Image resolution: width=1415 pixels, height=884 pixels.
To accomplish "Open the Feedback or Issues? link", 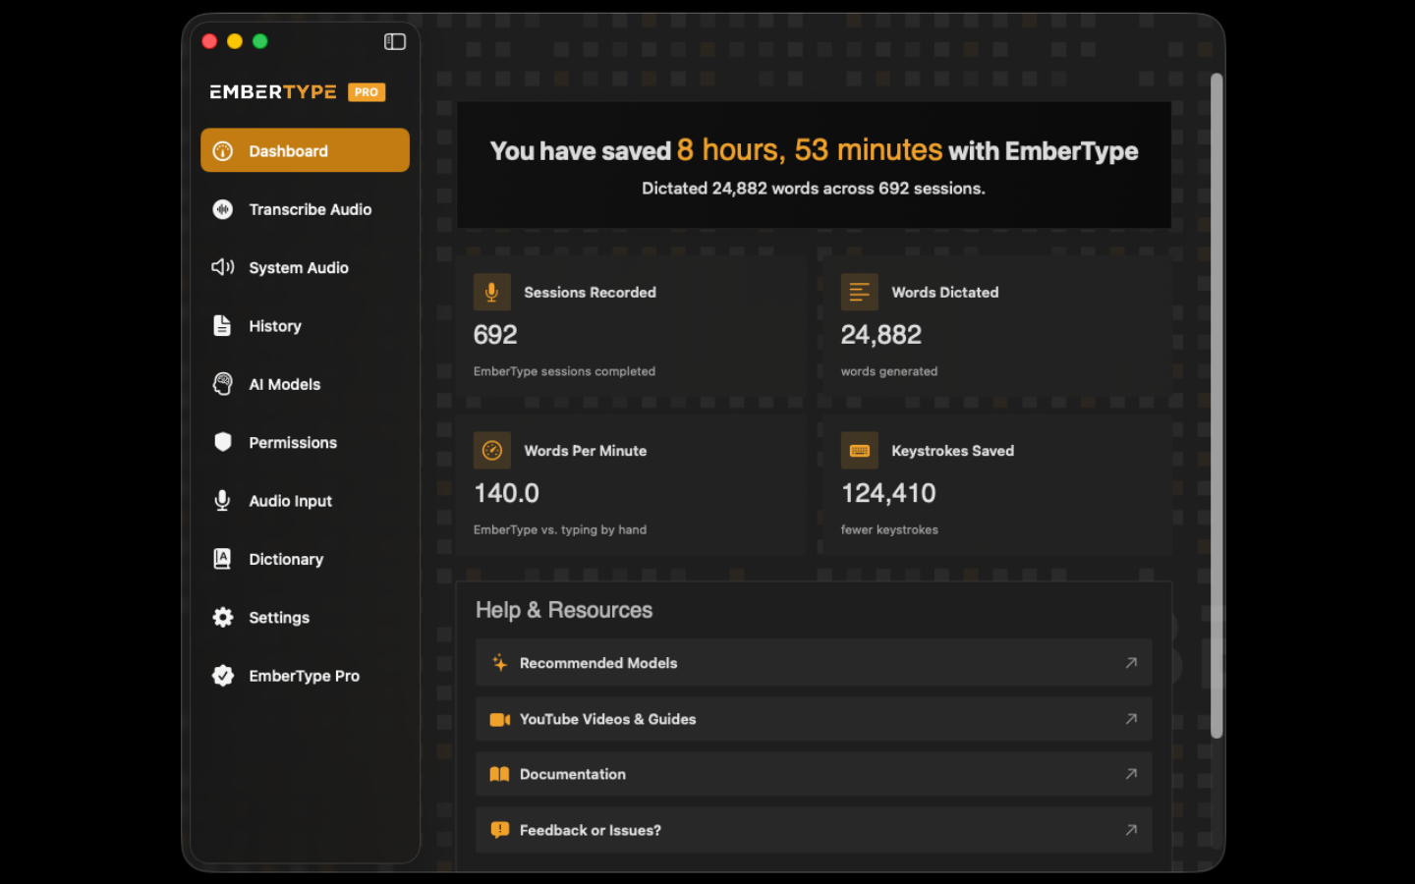I will pos(814,830).
